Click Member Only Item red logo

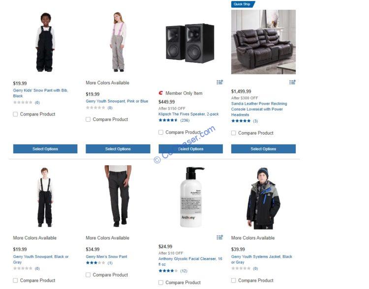pyautogui.click(x=161, y=93)
